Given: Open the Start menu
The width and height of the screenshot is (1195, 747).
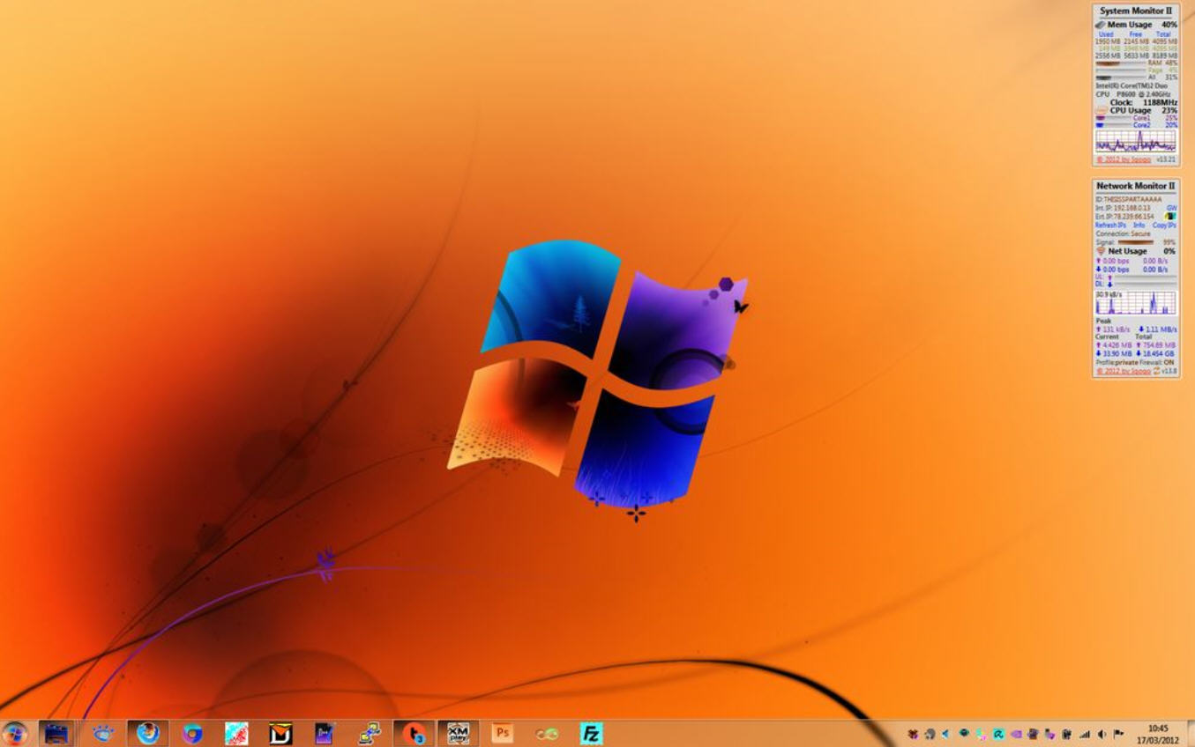Looking at the screenshot, I should pyautogui.click(x=16, y=732).
